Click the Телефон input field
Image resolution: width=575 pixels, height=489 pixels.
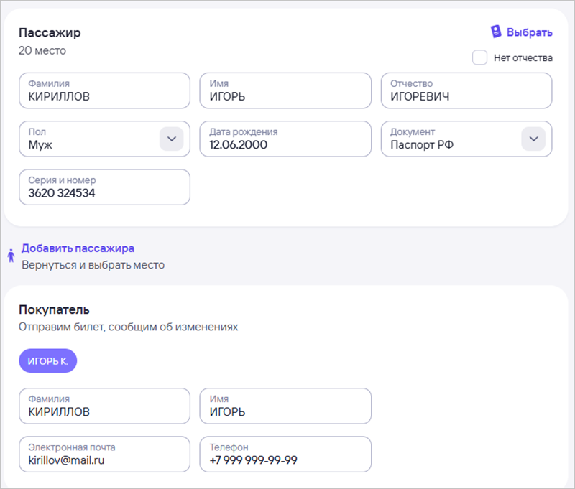pos(285,455)
